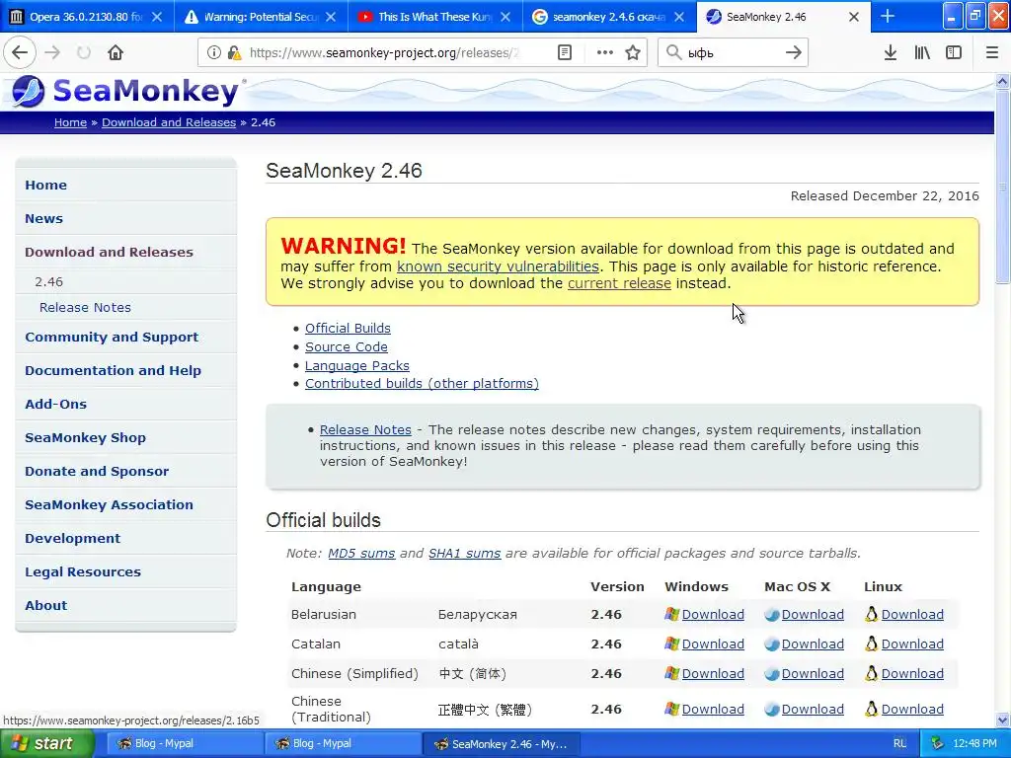Jump to Official Builds link

348,328
